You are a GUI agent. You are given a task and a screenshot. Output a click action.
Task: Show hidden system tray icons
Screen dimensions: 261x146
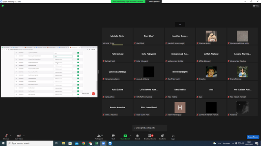click(x=233, y=143)
